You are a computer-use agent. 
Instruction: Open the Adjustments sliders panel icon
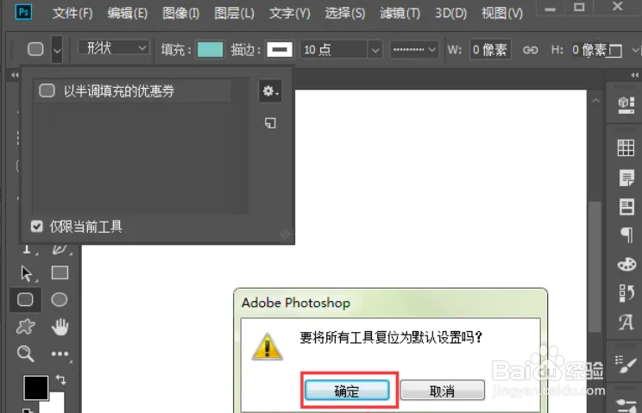point(626,405)
